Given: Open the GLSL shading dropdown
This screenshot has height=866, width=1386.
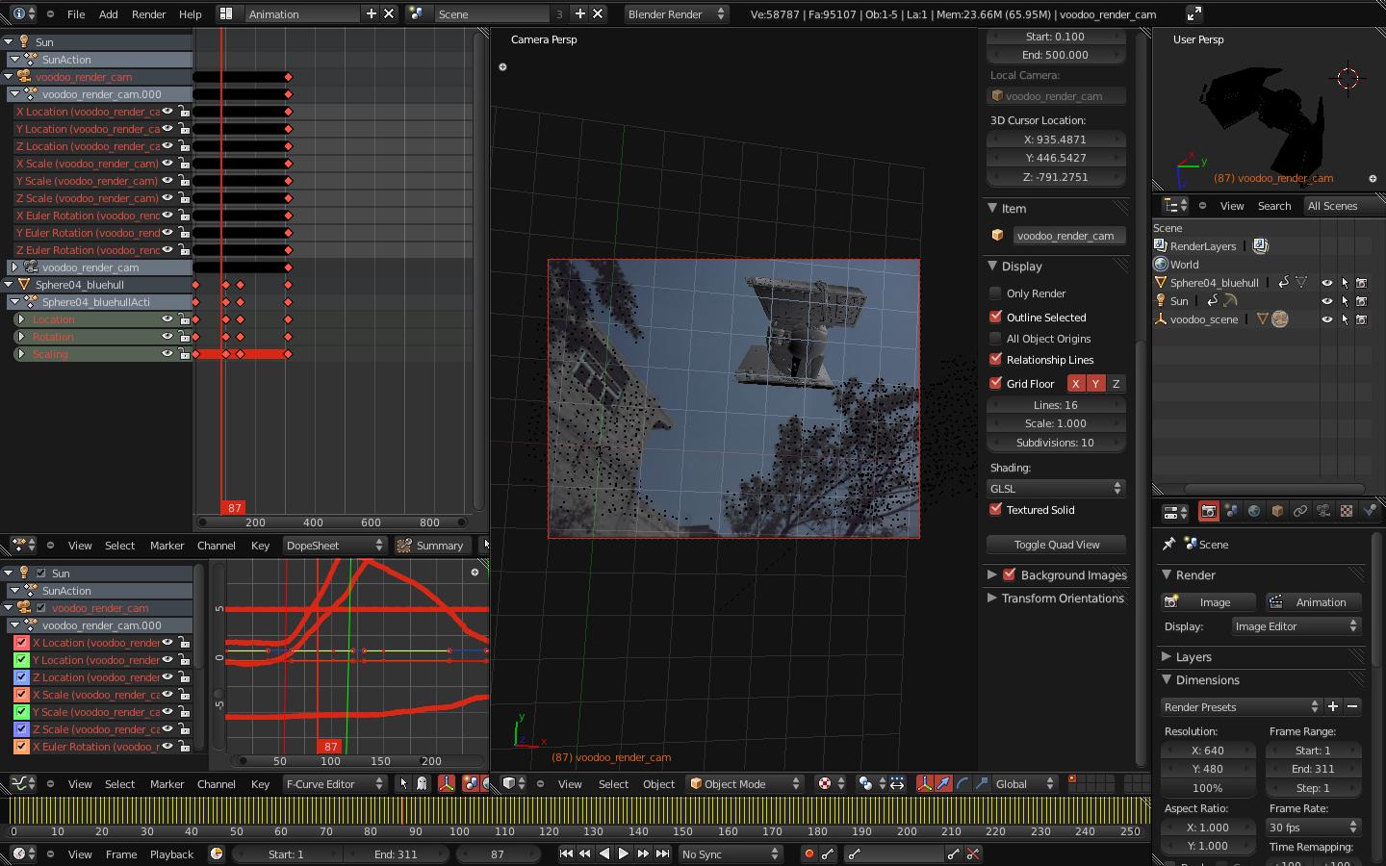Looking at the screenshot, I should pyautogui.click(x=1056, y=489).
